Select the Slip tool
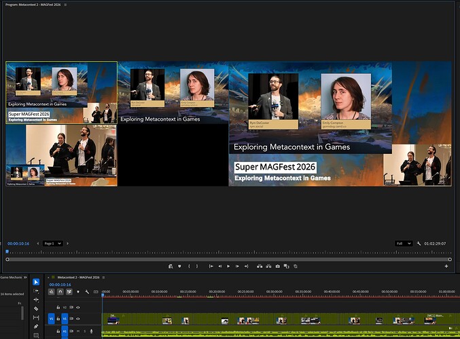The image size is (460, 339). click(x=36, y=317)
